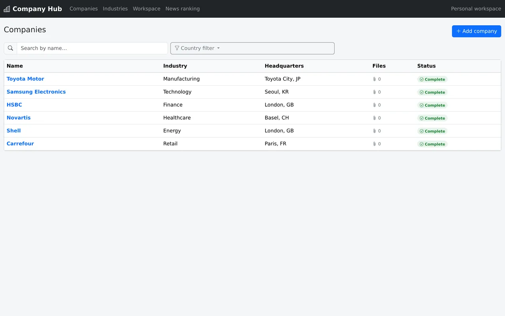Click the Industry column header
505x316 pixels.
coord(175,66)
